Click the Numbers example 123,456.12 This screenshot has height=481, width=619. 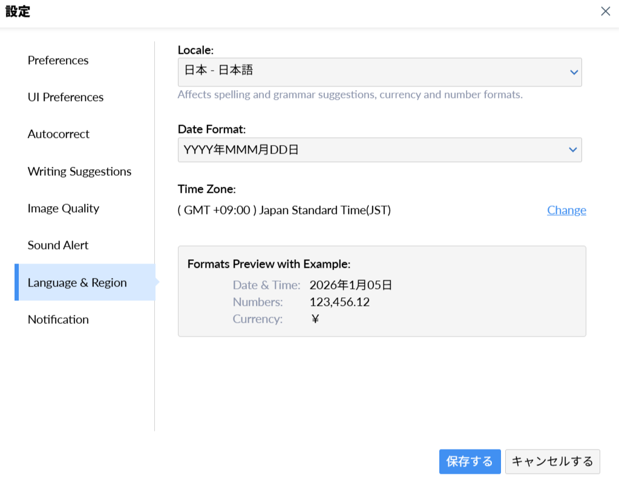(339, 302)
